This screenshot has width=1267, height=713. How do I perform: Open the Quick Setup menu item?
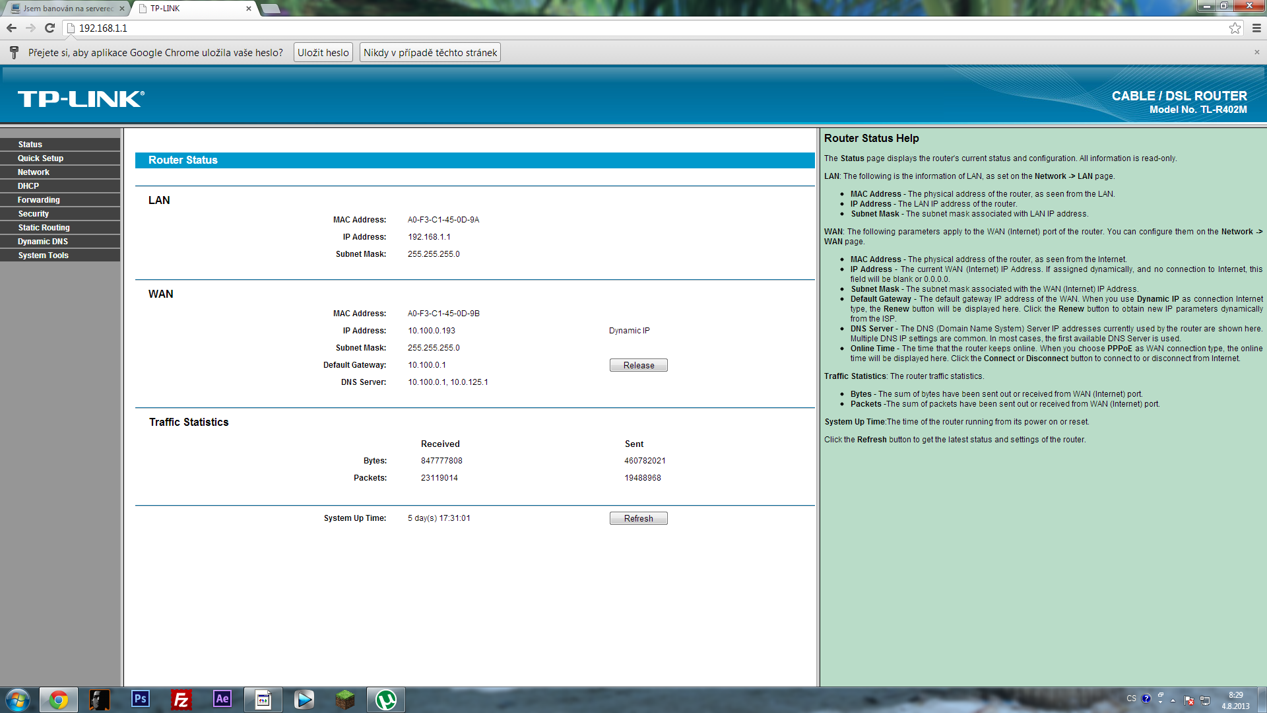coord(41,158)
